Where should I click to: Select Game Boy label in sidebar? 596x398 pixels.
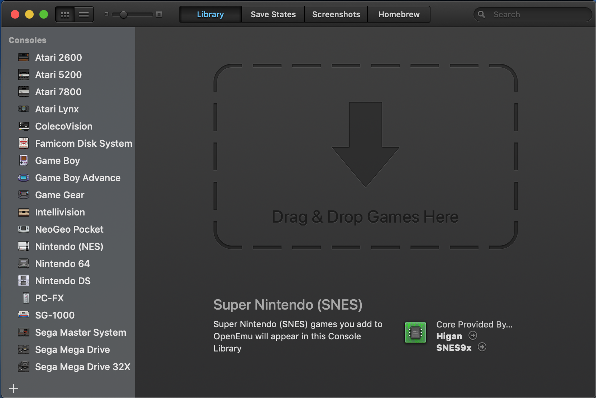57,161
